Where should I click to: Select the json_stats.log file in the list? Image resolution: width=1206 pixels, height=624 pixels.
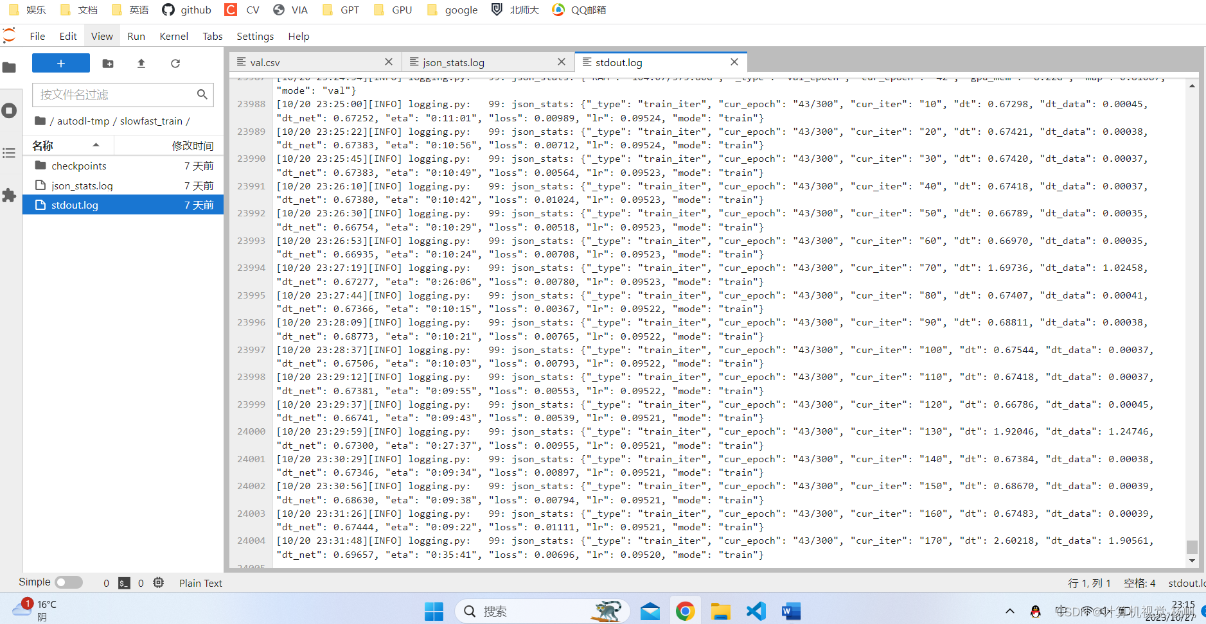point(123,186)
